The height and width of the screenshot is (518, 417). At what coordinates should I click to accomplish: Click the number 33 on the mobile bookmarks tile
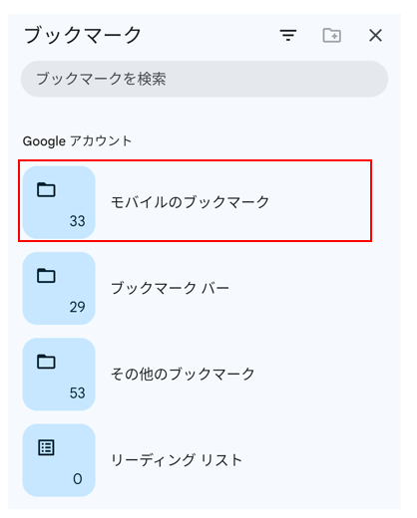coord(78,221)
